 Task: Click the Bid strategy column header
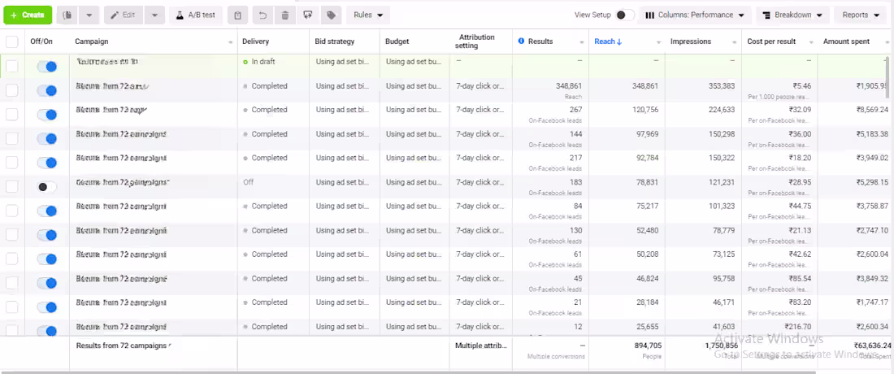(x=334, y=41)
